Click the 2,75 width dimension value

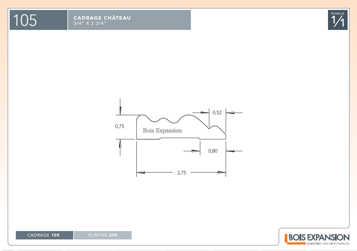tap(182, 172)
